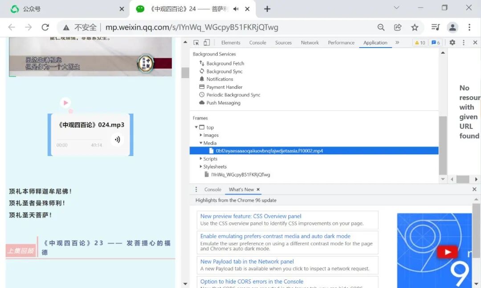Mute the tab audio speaker icon
481x288 pixels.
236,9
